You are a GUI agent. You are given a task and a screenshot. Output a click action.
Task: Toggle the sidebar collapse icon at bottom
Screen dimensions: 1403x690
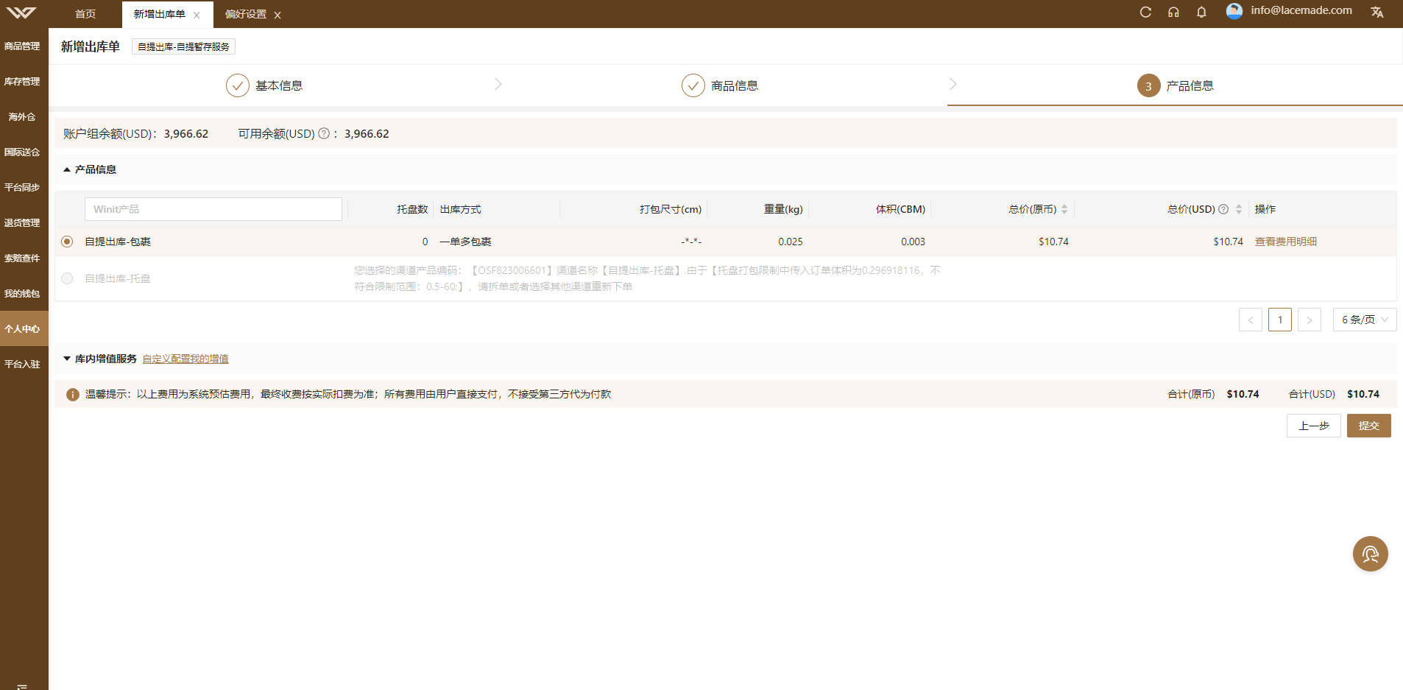point(22,686)
